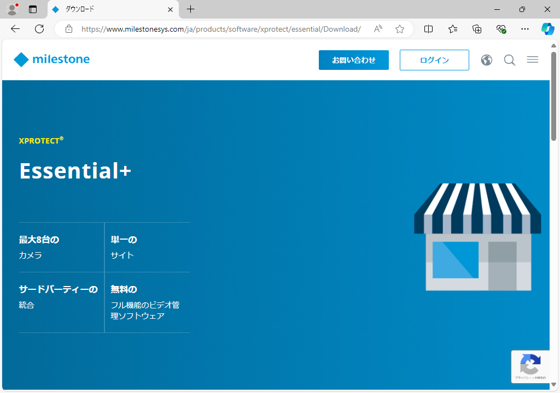Viewport: 560px width, 393px height.
Task: Open Edge Settings and more menu
Action: click(x=524, y=29)
